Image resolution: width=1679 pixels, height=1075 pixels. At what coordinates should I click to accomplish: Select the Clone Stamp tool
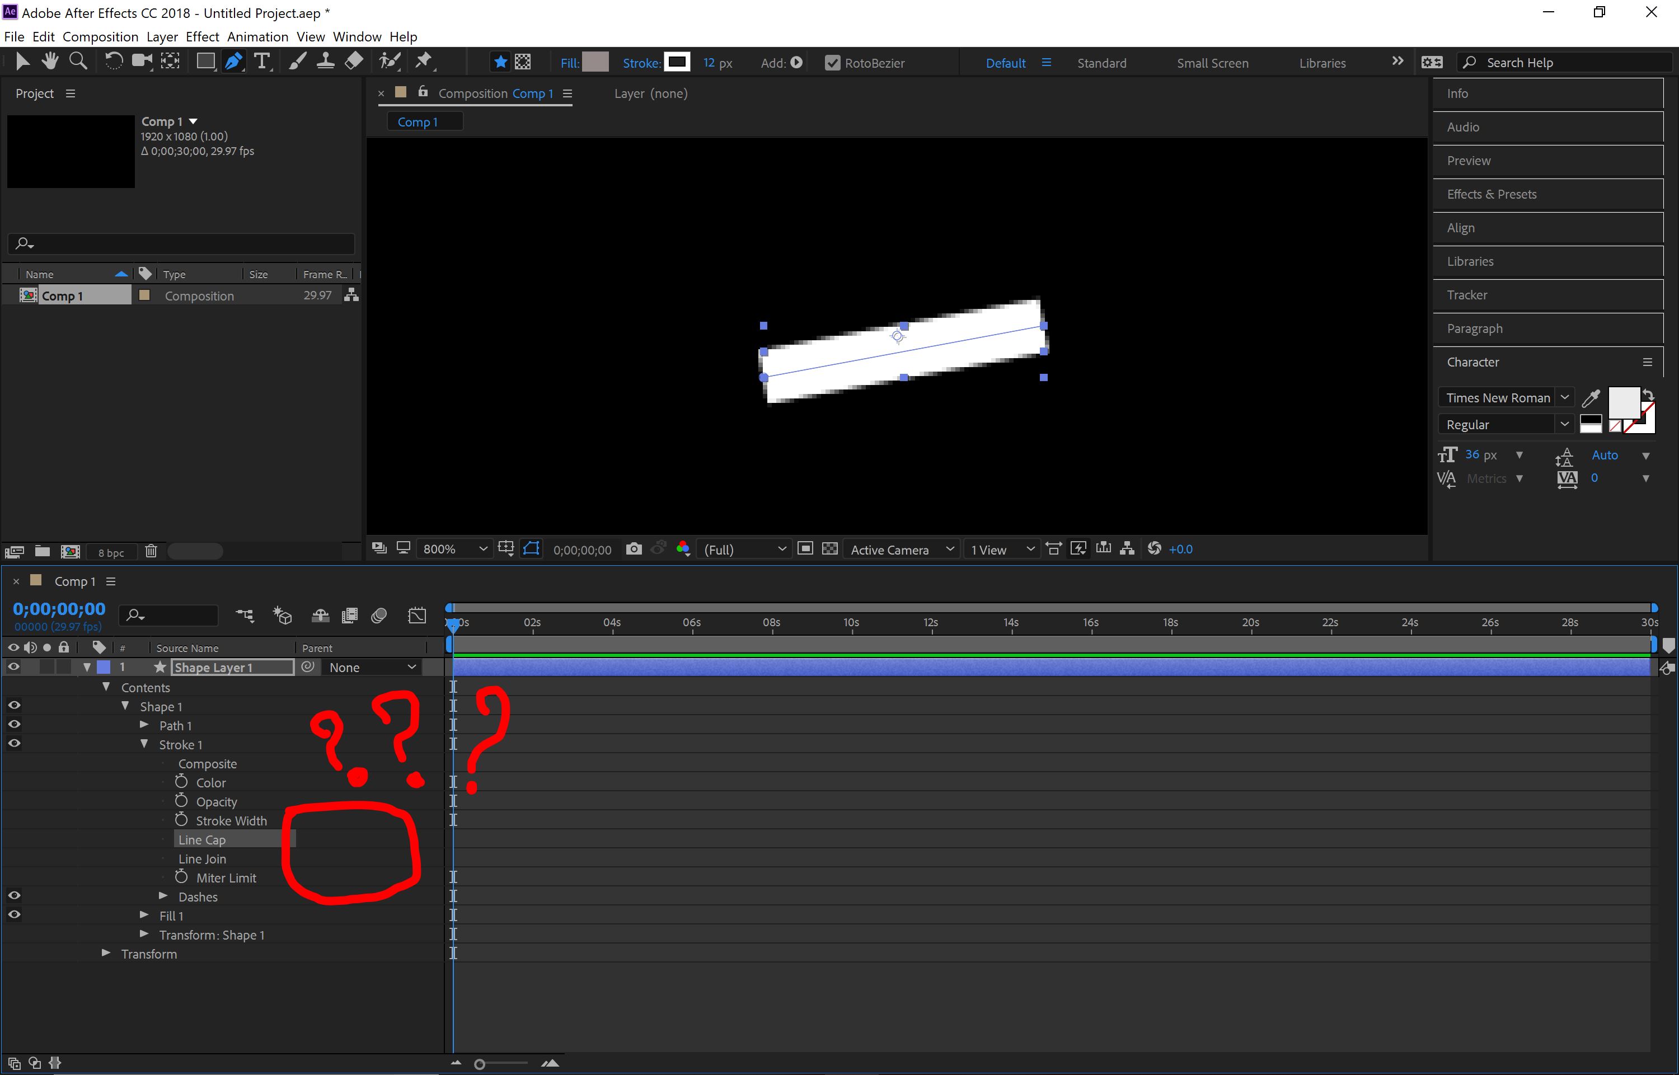325,62
